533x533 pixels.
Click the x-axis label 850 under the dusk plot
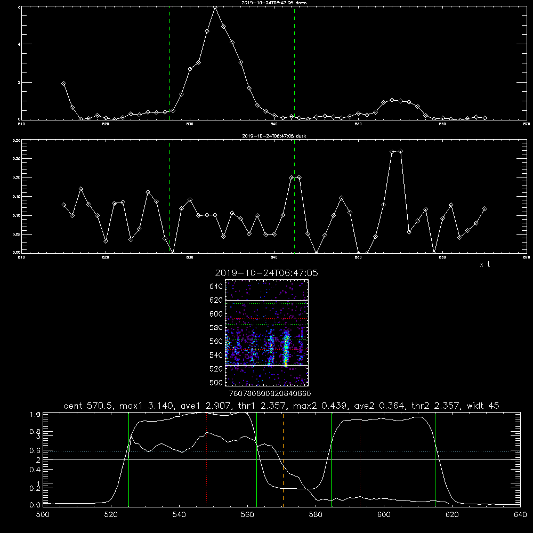coord(358,257)
